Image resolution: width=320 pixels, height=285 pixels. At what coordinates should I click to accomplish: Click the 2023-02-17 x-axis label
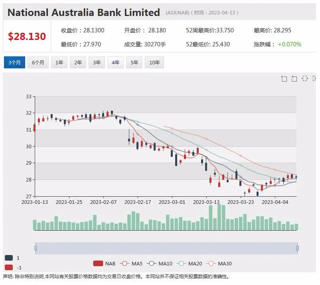(x=138, y=202)
